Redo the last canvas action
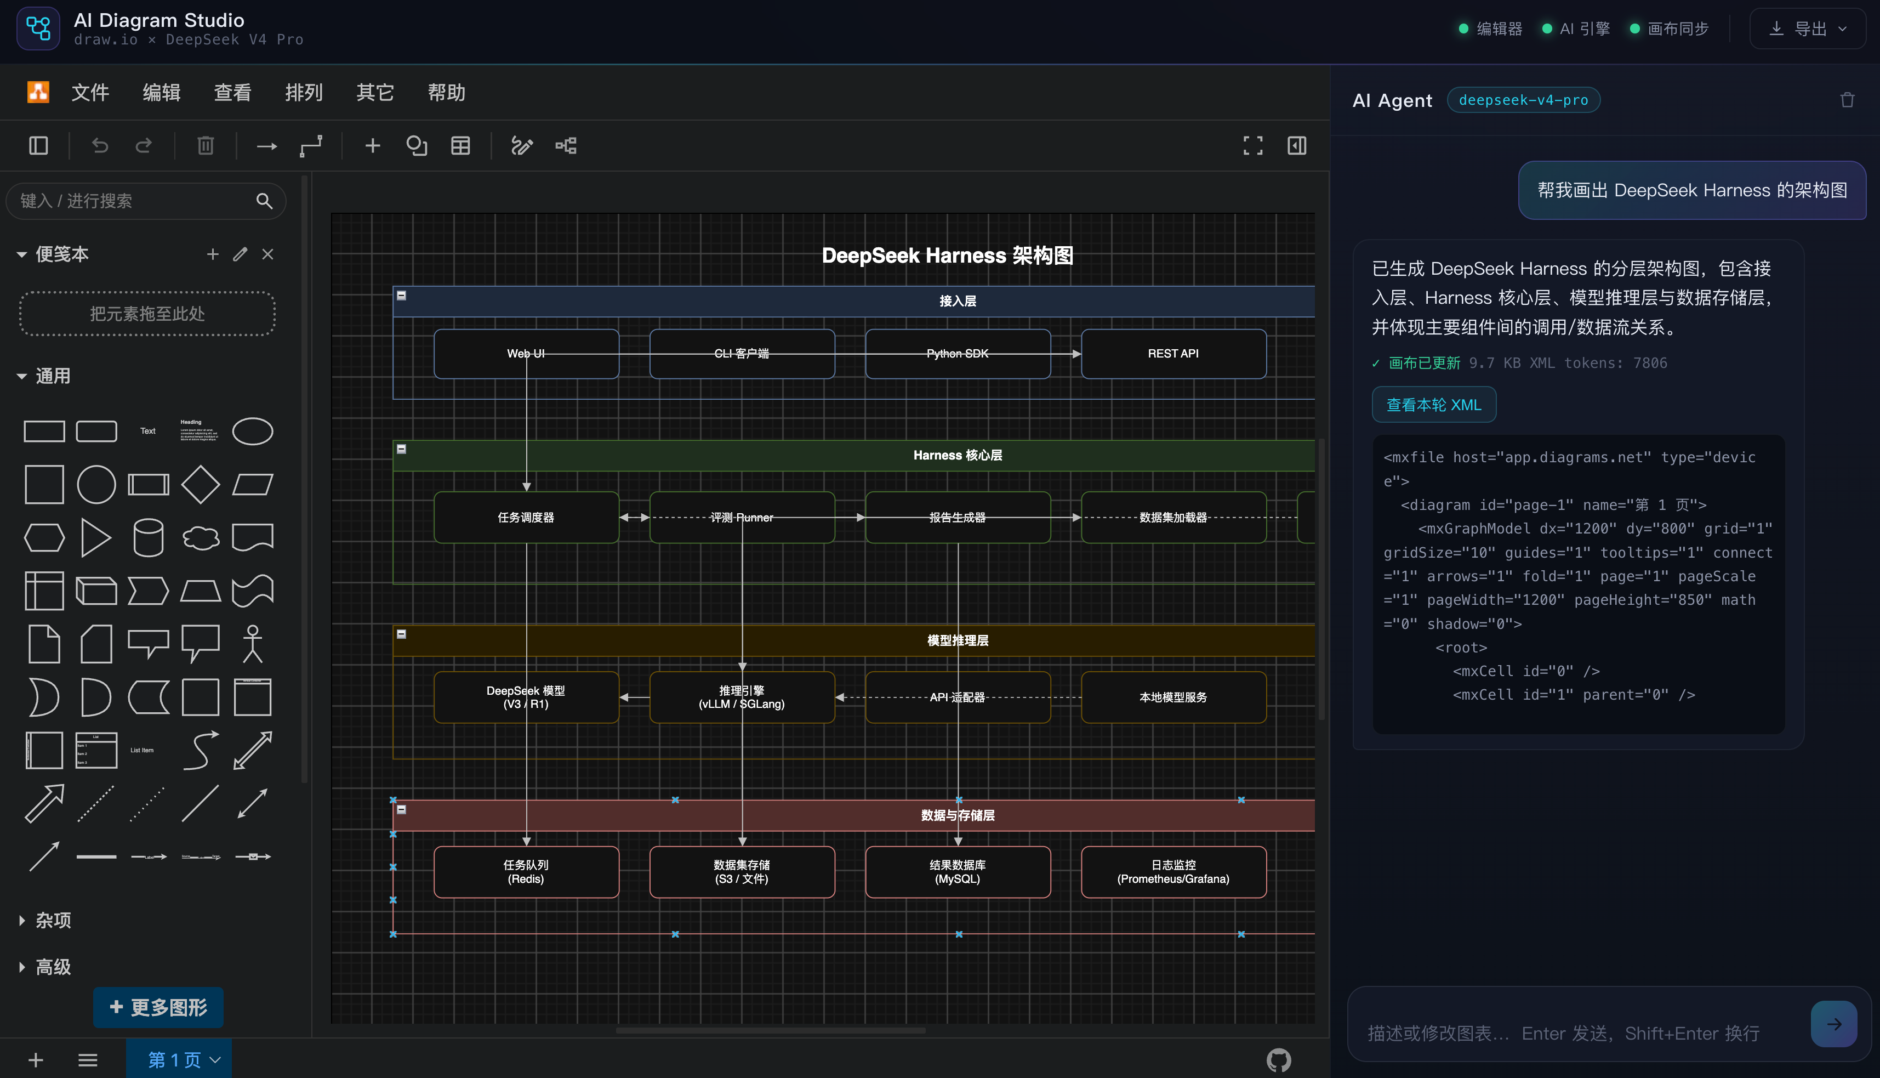 coord(144,146)
